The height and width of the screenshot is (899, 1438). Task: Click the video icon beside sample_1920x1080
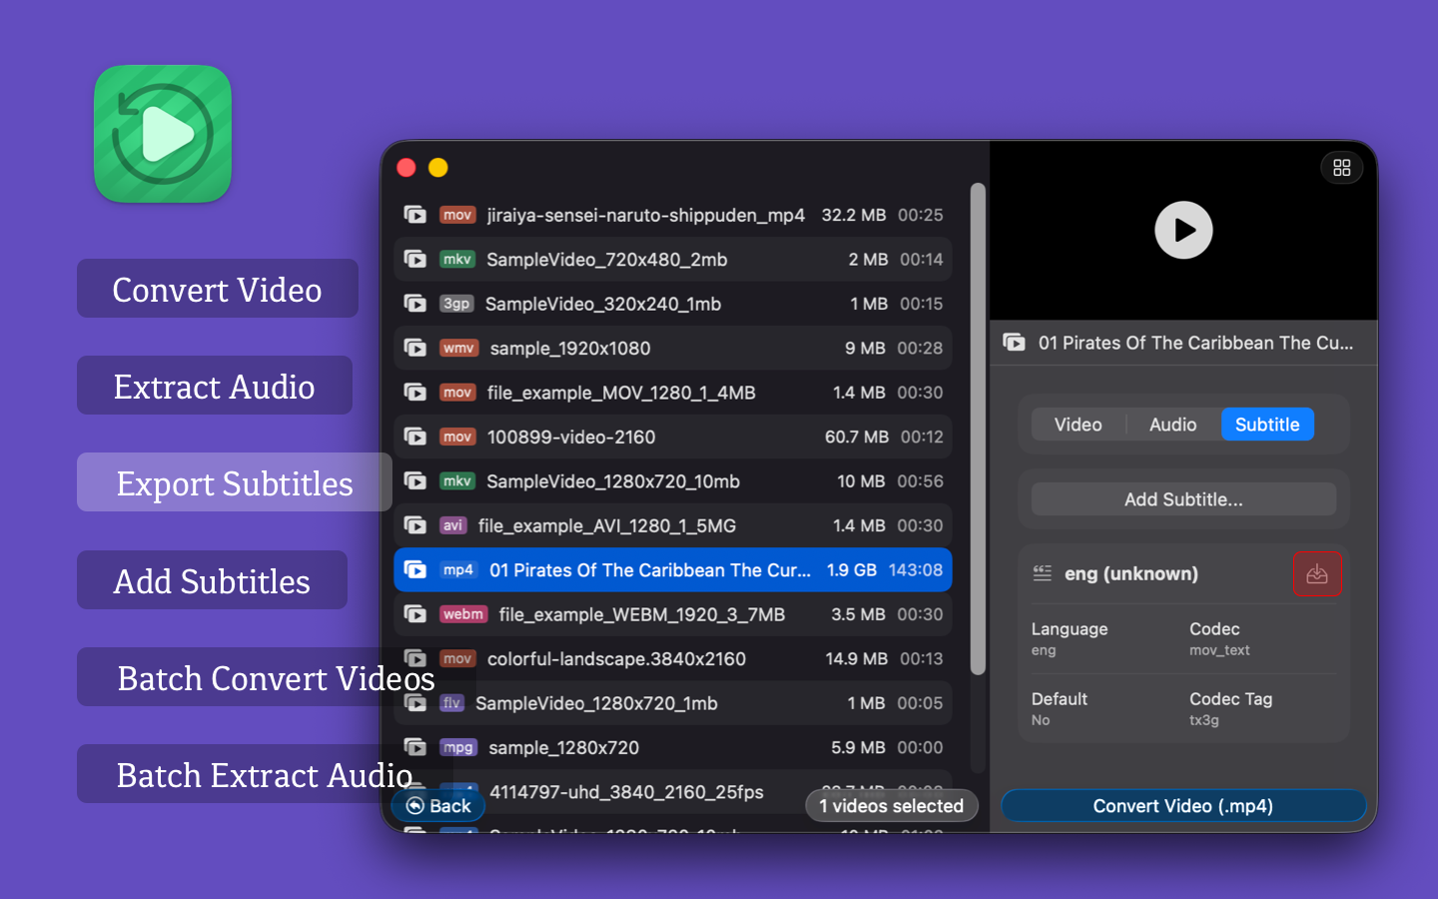415,349
